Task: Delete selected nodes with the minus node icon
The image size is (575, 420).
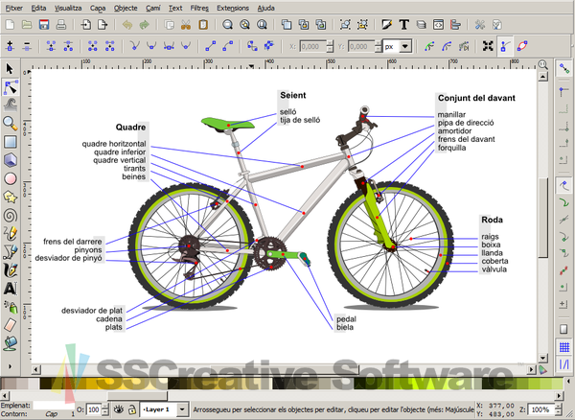Action: (x=27, y=46)
